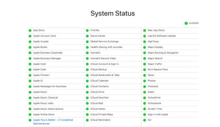220x127 pixels.
Task: Click the green dot beside iCloud Drive
Action: (x=87, y=92)
